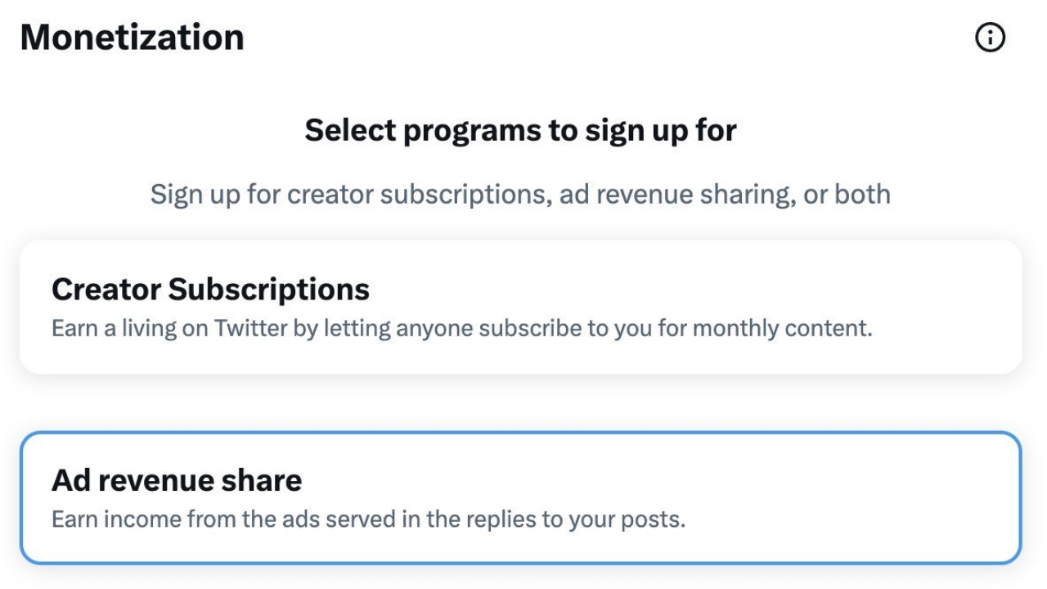Click the 'Sign up for creator subscriptions' subtitle
The width and height of the screenshot is (1047, 589).
click(x=520, y=195)
